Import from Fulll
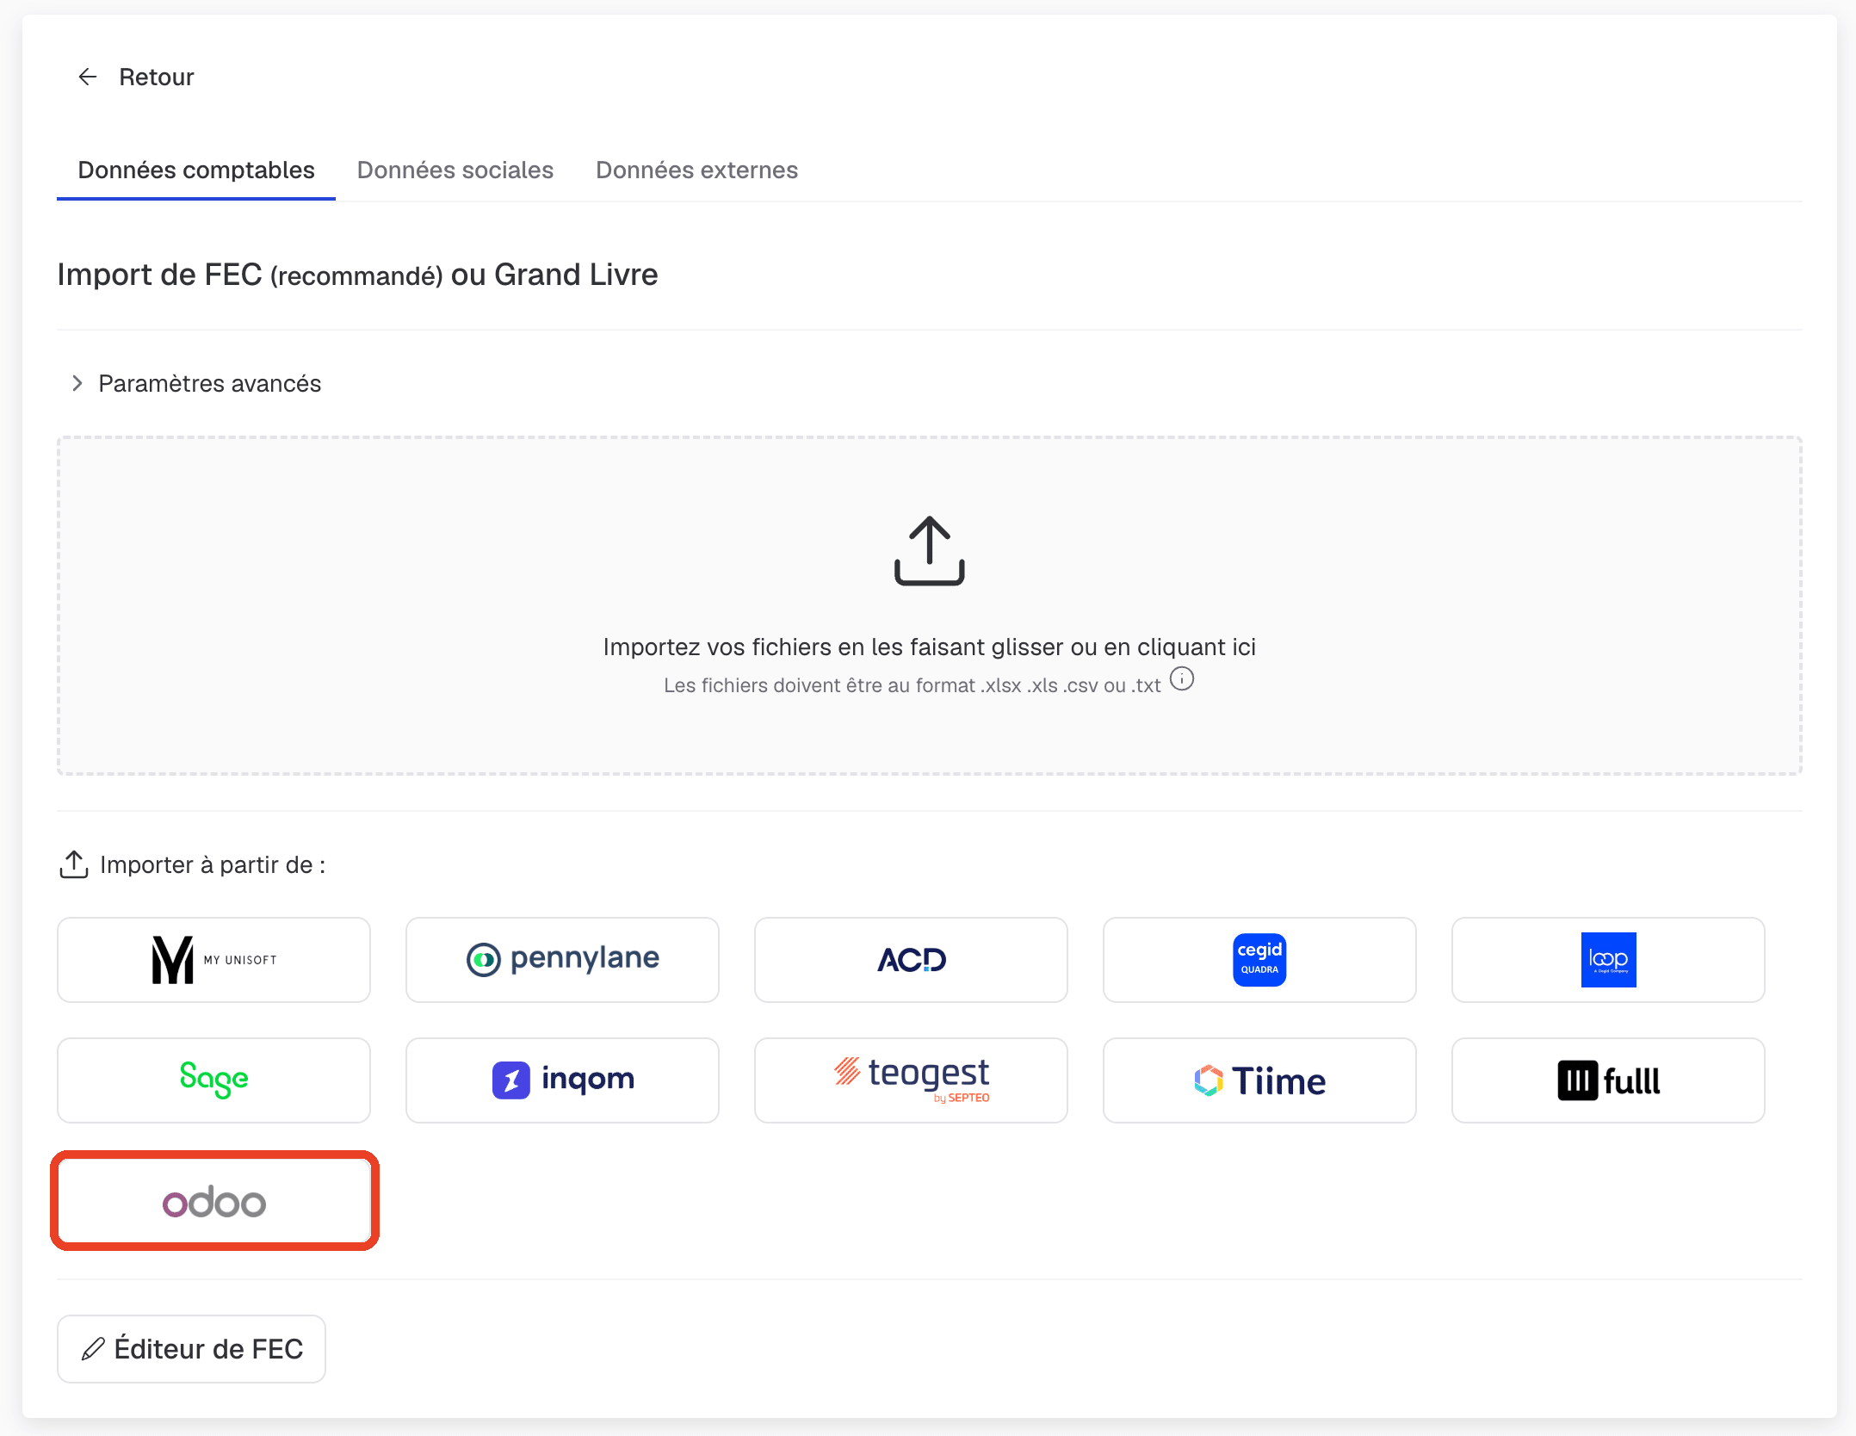1856x1436 pixels. [x=1608, y=1080]
